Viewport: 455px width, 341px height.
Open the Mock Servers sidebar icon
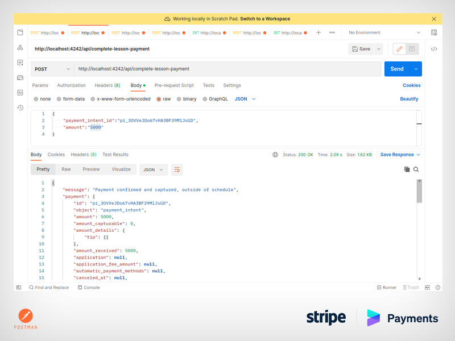[20, 77]
